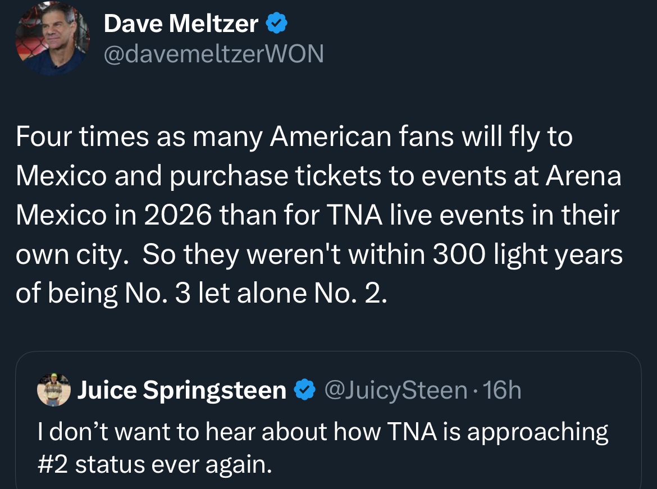Open the @davemeltzerWON handle
The image size is (657, 489).
point(213,54)
